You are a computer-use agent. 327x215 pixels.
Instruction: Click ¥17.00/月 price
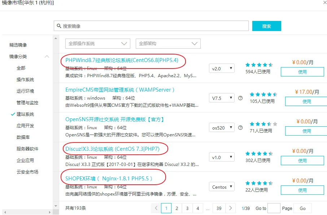pos(307,92)
